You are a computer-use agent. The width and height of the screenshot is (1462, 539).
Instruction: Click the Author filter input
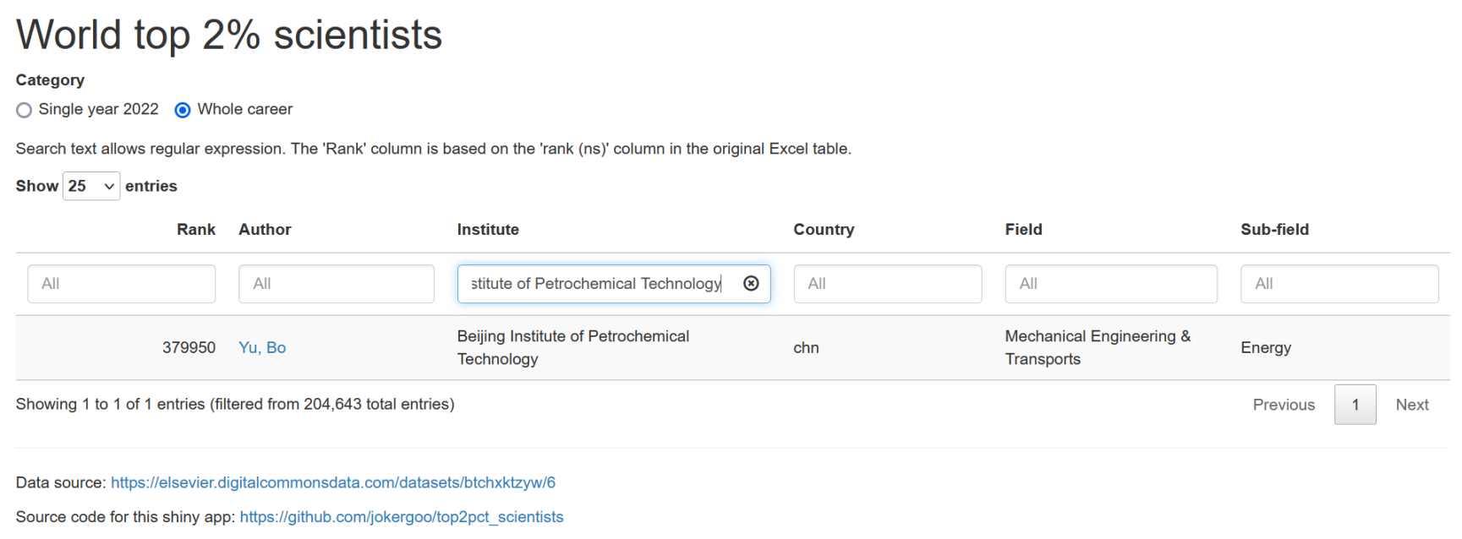tap(336, 284)
